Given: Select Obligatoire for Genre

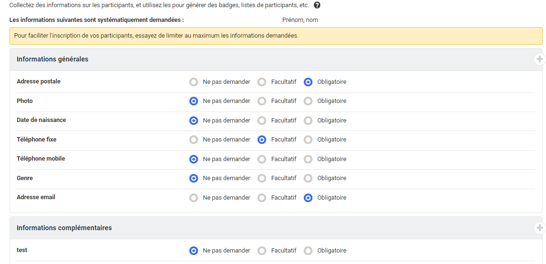Looking at the screenshot, I should click(x=308, y=178).
